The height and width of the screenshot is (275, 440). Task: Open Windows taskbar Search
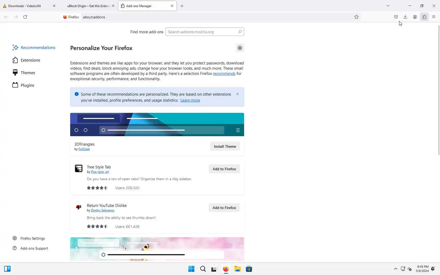[203, 269]
